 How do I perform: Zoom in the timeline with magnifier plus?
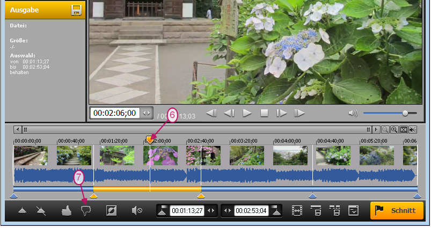pos(394,130)
